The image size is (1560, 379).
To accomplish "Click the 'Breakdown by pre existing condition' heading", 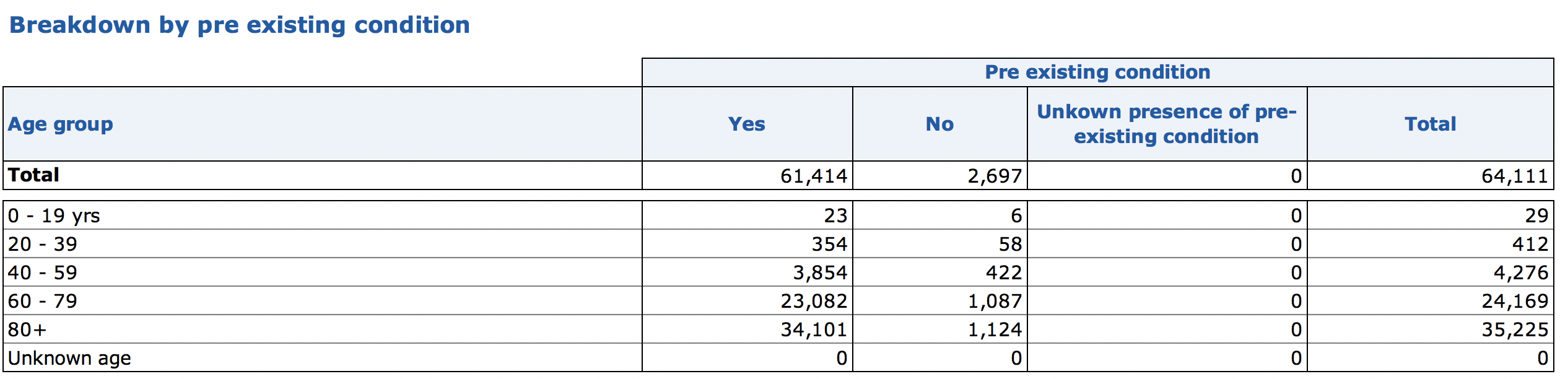I will (240, 25).
